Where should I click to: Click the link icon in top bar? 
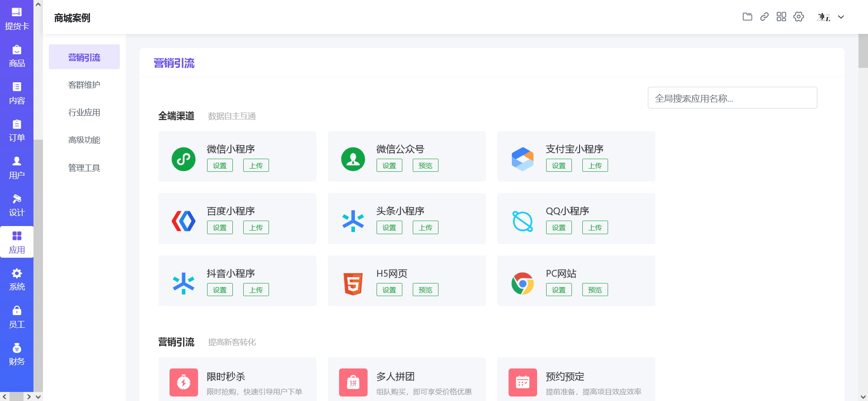click(764, 17)
